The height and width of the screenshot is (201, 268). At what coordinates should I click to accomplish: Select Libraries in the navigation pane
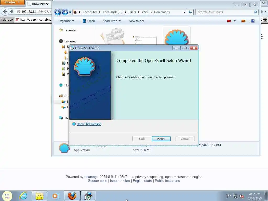click(70, 41)
